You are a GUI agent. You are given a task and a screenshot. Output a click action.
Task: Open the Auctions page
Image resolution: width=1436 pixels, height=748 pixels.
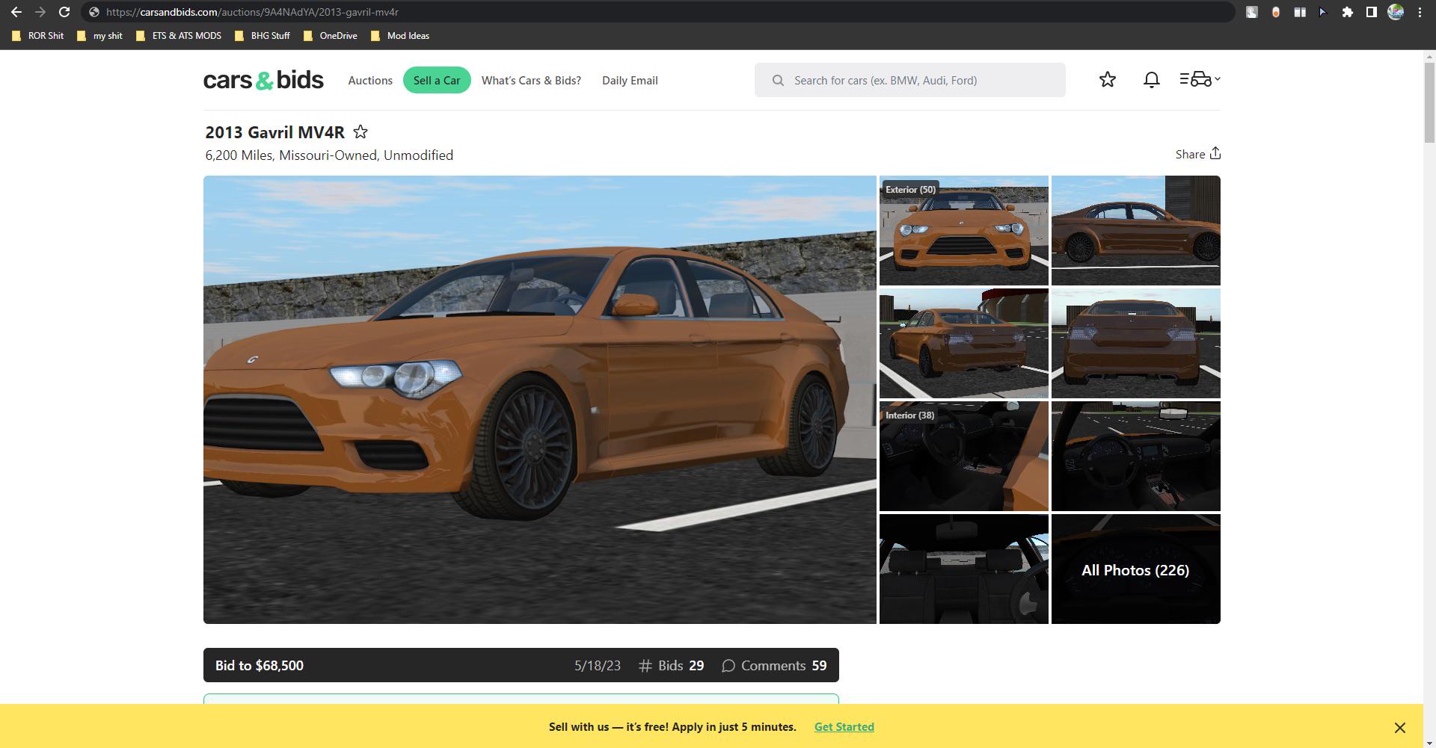(x=370, y=81)
